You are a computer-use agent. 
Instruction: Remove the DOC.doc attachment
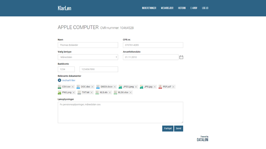click(x=92, y=87)
